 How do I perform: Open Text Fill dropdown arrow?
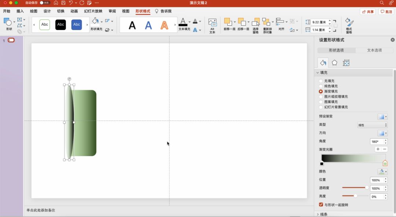coord(190,22)
